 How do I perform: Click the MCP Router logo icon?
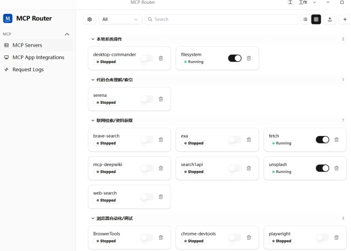(7, 18)
